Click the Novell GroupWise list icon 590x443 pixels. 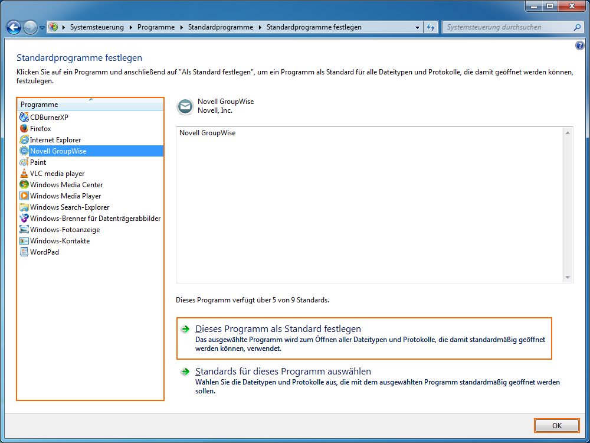(24, 151)
